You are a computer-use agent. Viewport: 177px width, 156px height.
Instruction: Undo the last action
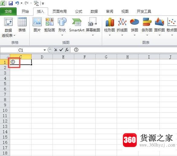pos(17,3)
